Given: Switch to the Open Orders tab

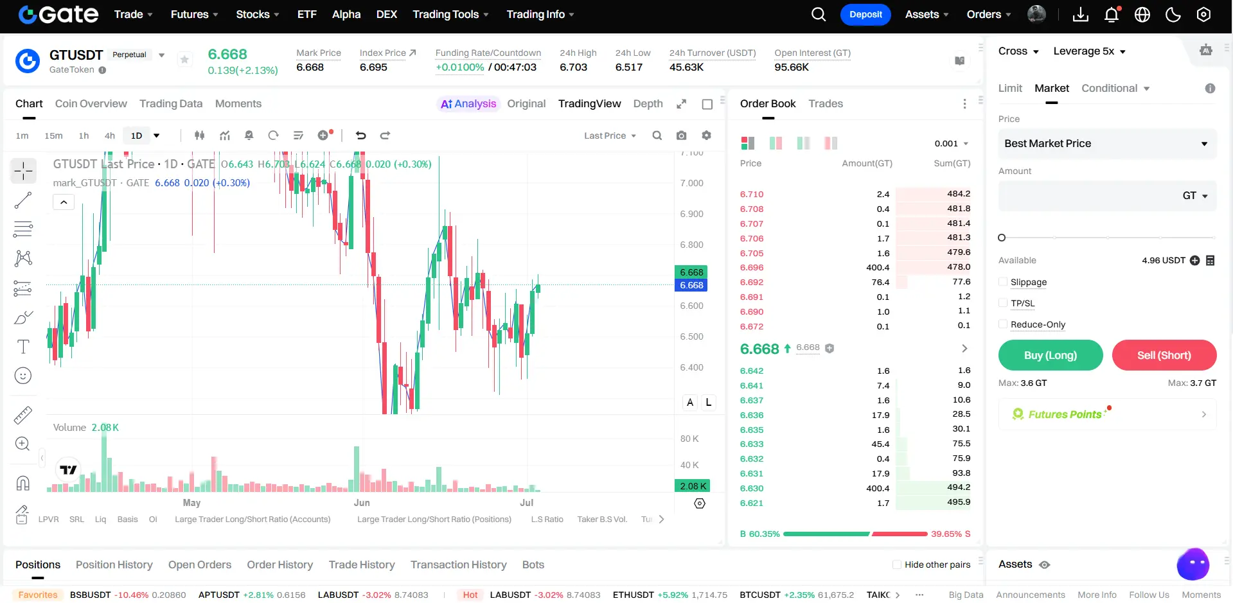Looking at the screenshot, I should point(200,565).
